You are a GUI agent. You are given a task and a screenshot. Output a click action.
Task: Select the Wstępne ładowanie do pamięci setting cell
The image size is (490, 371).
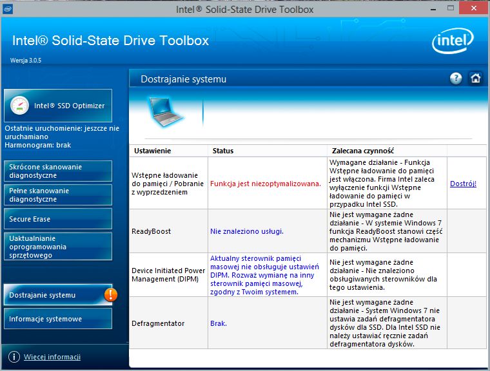coord(168,184)
